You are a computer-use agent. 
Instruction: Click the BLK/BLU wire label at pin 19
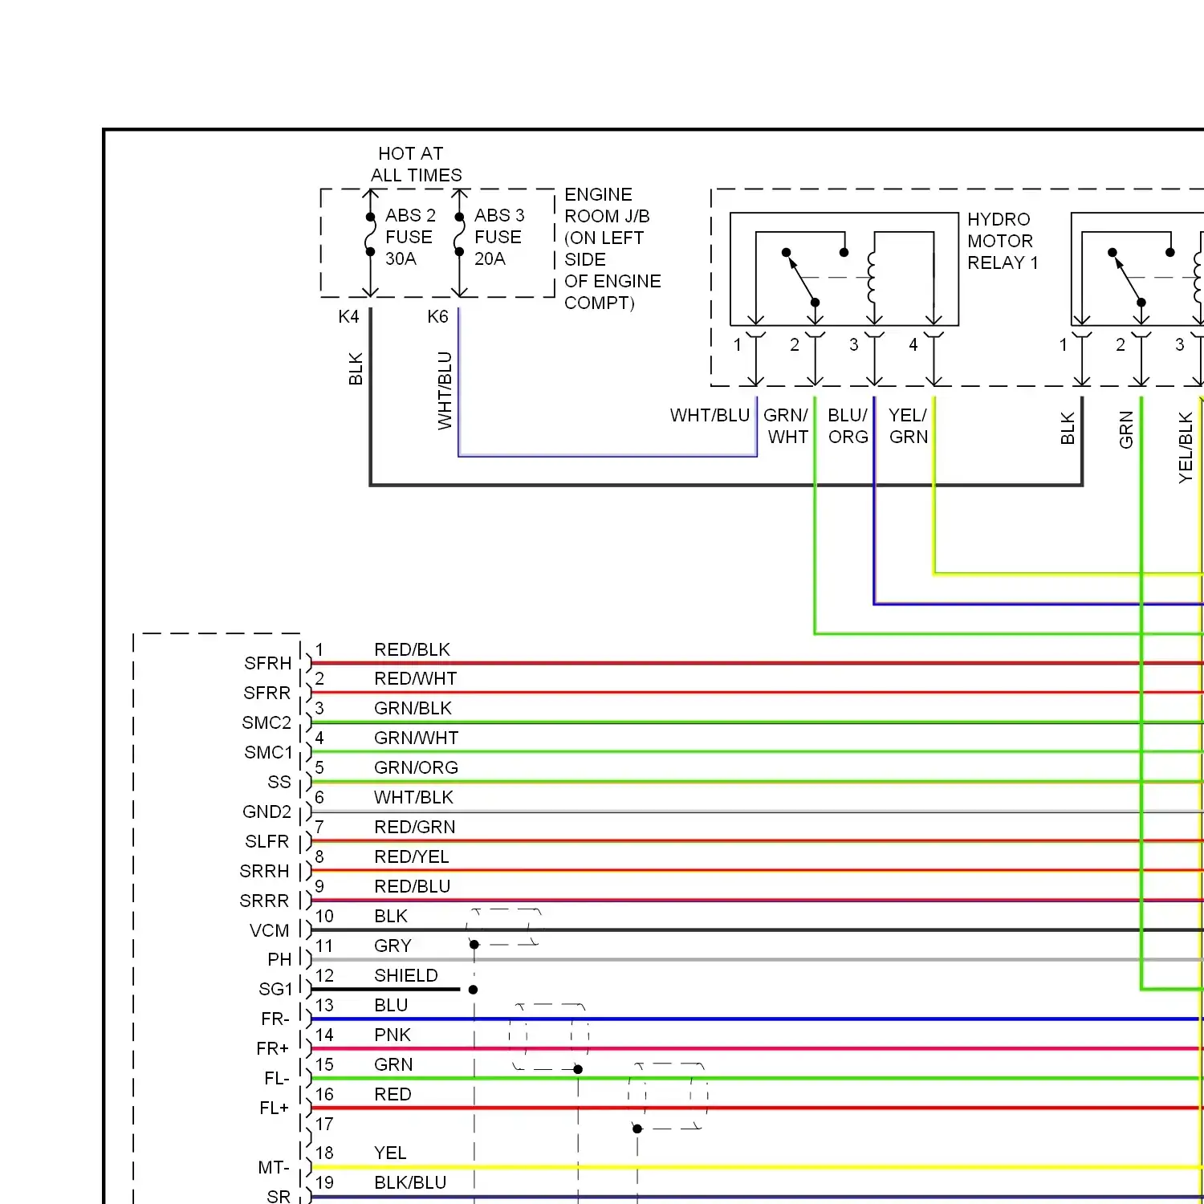pyautogui.click(x=410, y=1182)
